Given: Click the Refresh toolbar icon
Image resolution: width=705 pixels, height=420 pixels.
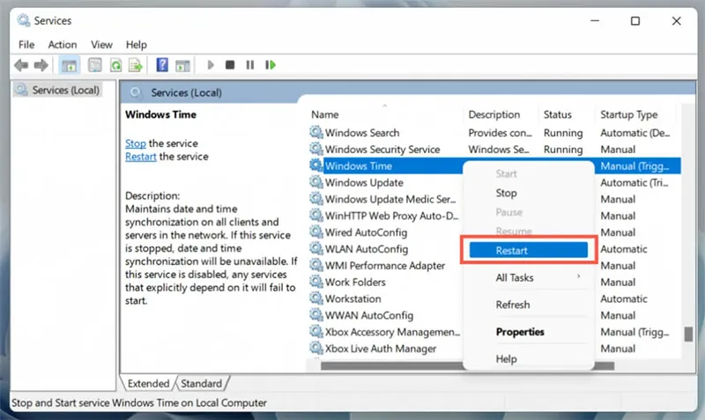Looking at the screenshot, I should click(x=115, y=64).
